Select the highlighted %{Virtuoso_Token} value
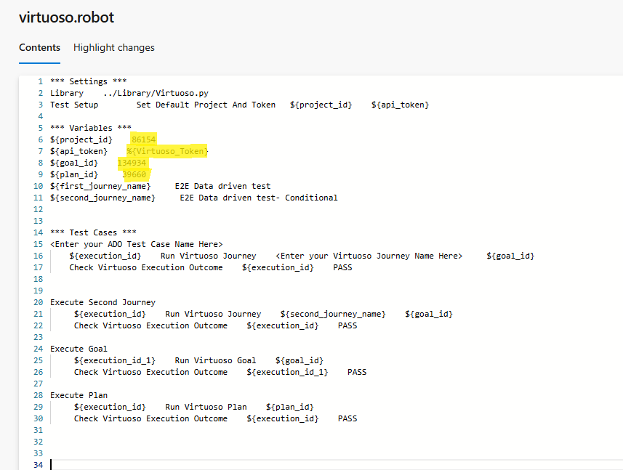Viewport: 623px width, 470px height. (167, 151)
